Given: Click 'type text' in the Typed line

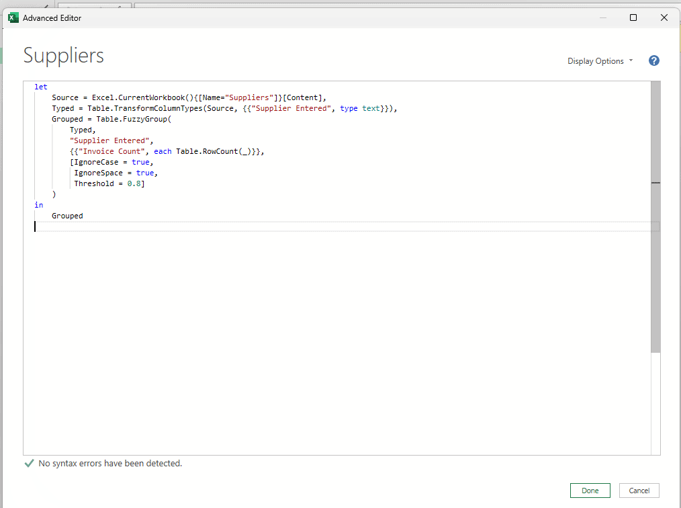Looking at the screenshot, I should (x=359, y=109).
